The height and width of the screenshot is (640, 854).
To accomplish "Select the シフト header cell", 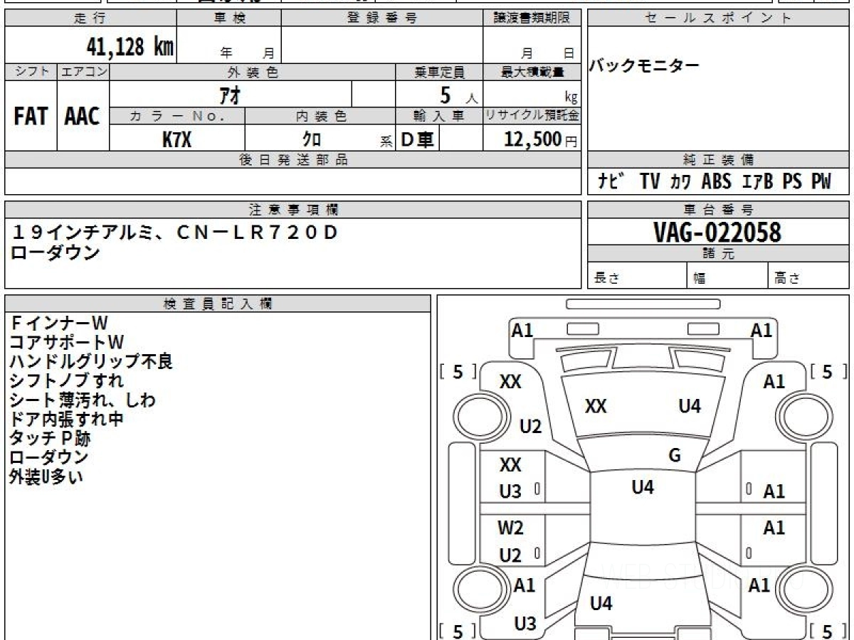I will [31, 72].
